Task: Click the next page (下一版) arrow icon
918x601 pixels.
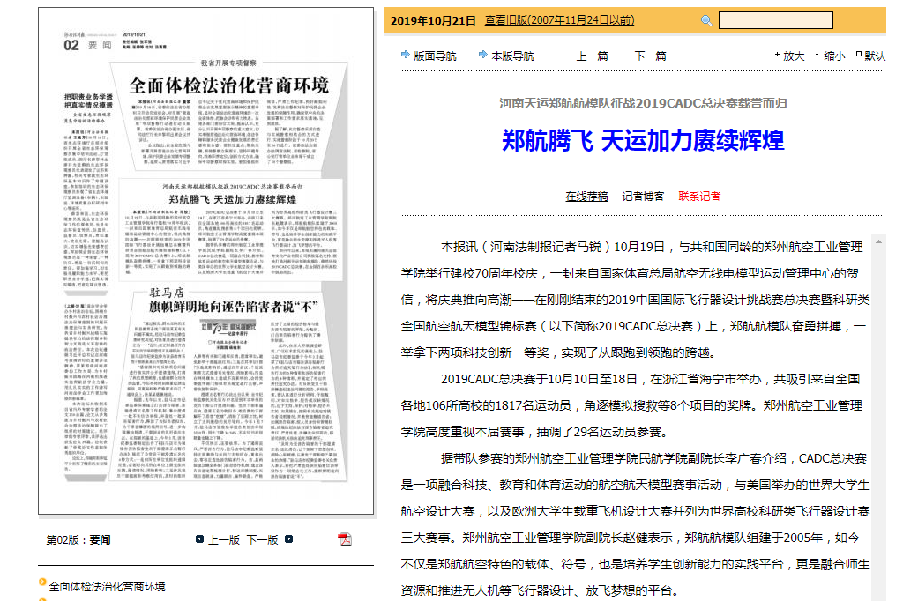Action: click(287, 539)
